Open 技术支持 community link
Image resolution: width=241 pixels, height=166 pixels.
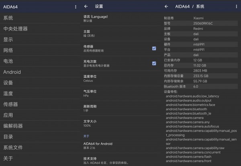coord(120,160)
